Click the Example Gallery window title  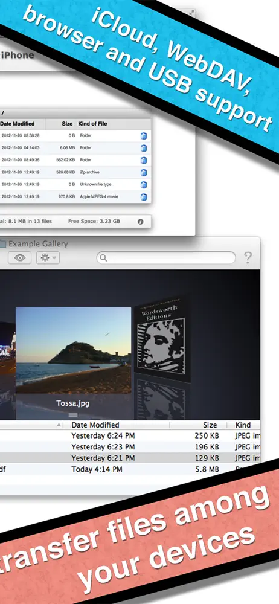[x=38, y=244]
